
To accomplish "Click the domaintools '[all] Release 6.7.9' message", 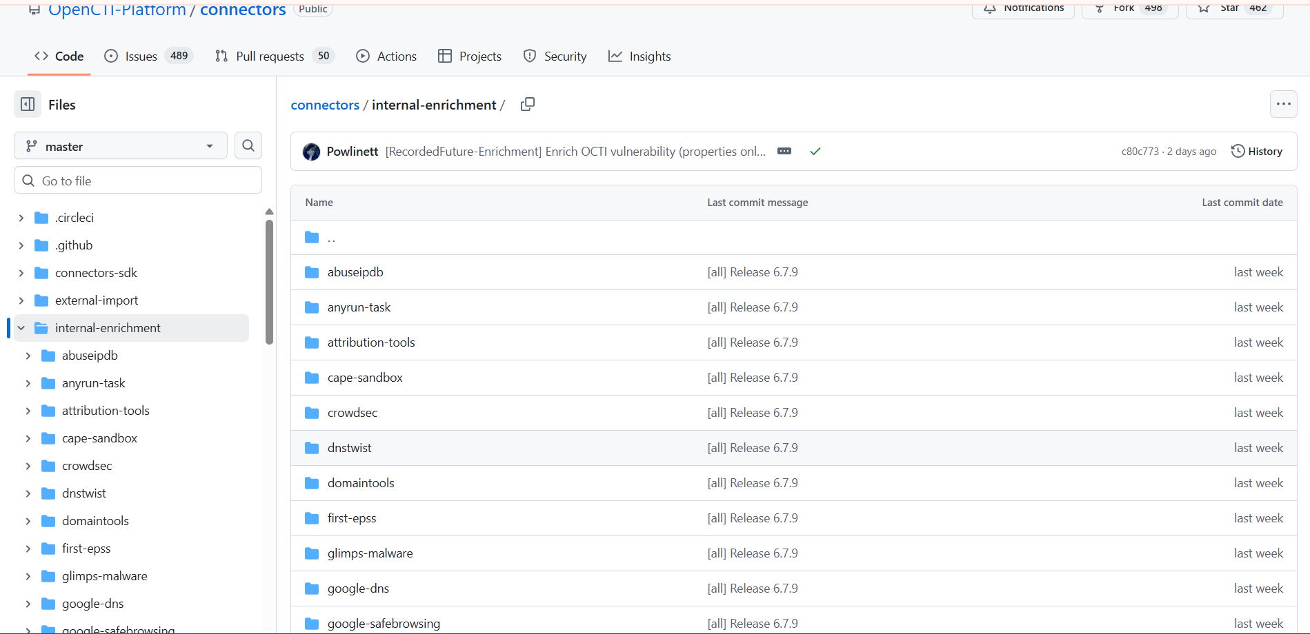I will pyautogui.click(x=753, y=483).
